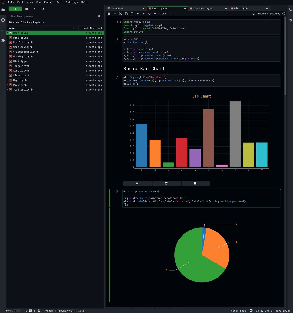Image resolution: width=293 pixels, height=313 pixels.
Task: Paste cells from the clipboard
Action: tap(132, 14)
